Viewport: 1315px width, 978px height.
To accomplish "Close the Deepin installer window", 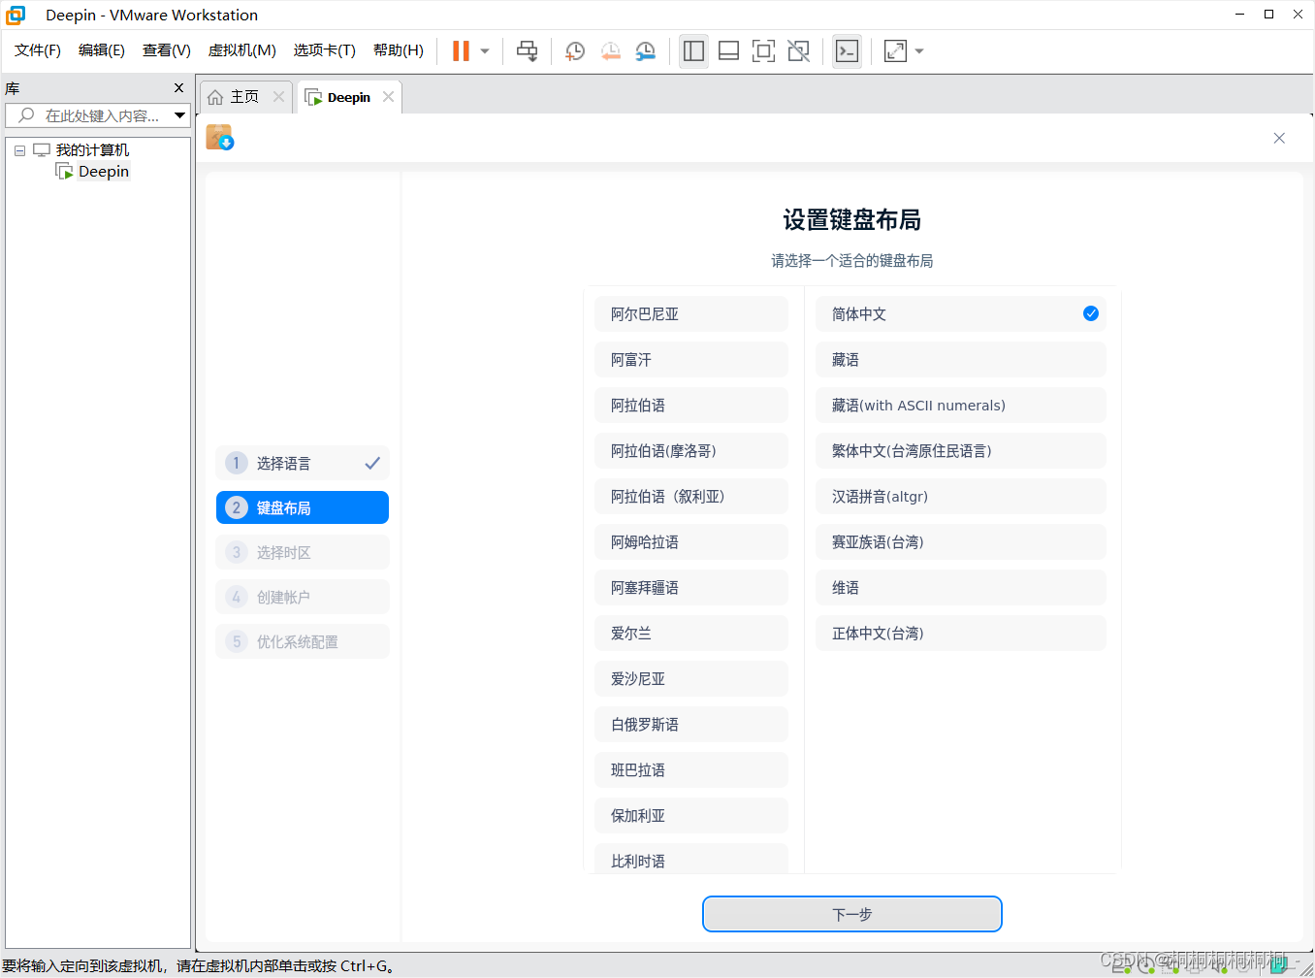I will click(1279, 138).
